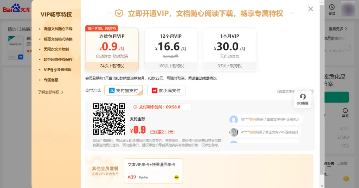Click the 160次下载特权 label
359x188 pixels.
point(171,66)
